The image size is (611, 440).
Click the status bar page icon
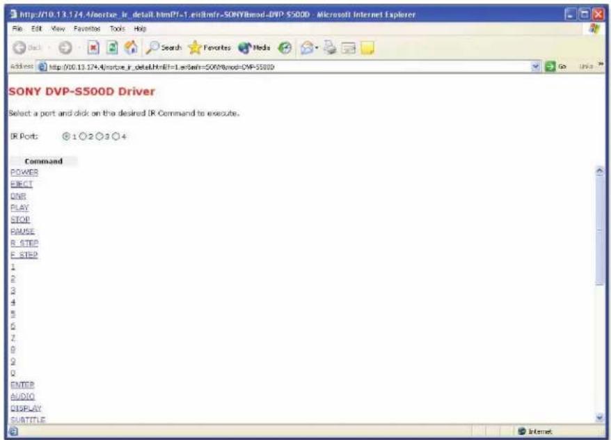[13, 432]
